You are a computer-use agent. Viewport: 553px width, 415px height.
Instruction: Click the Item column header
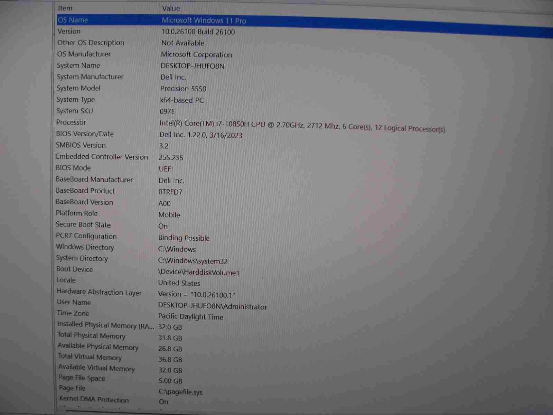[65, 8]
